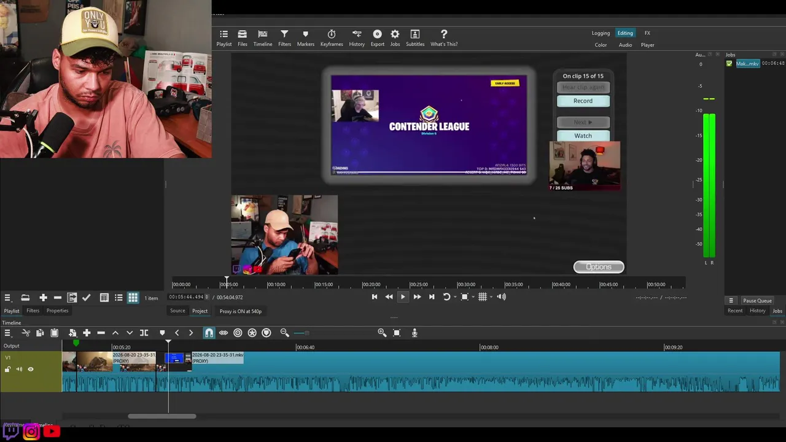Overwrite clip onto the timeline track
Screen dimensions: 786x442
point(129,333)
